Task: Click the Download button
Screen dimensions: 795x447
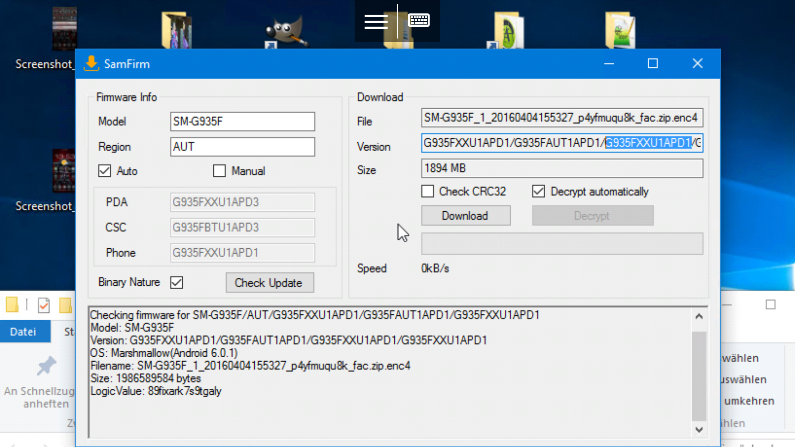Action: (x=466, y=215)
